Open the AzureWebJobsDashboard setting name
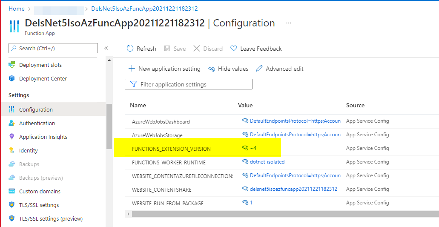This screenshot has width=439, height=227. (161, 122)
